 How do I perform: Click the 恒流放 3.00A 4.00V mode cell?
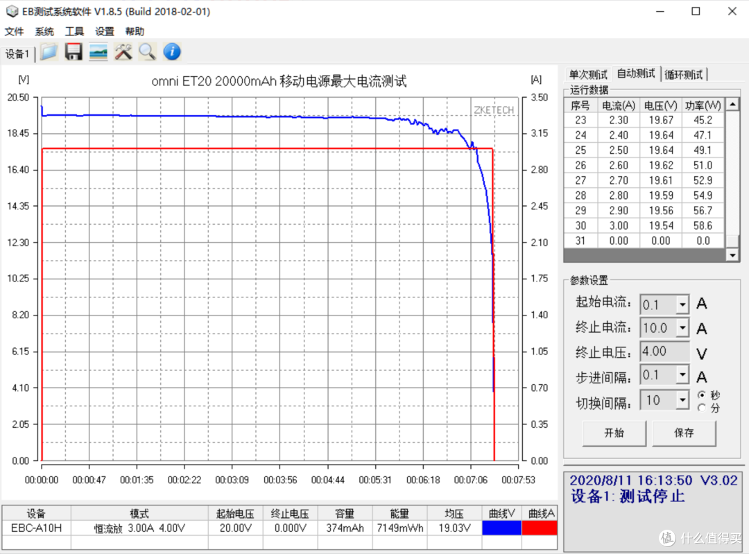coord(139,528)
